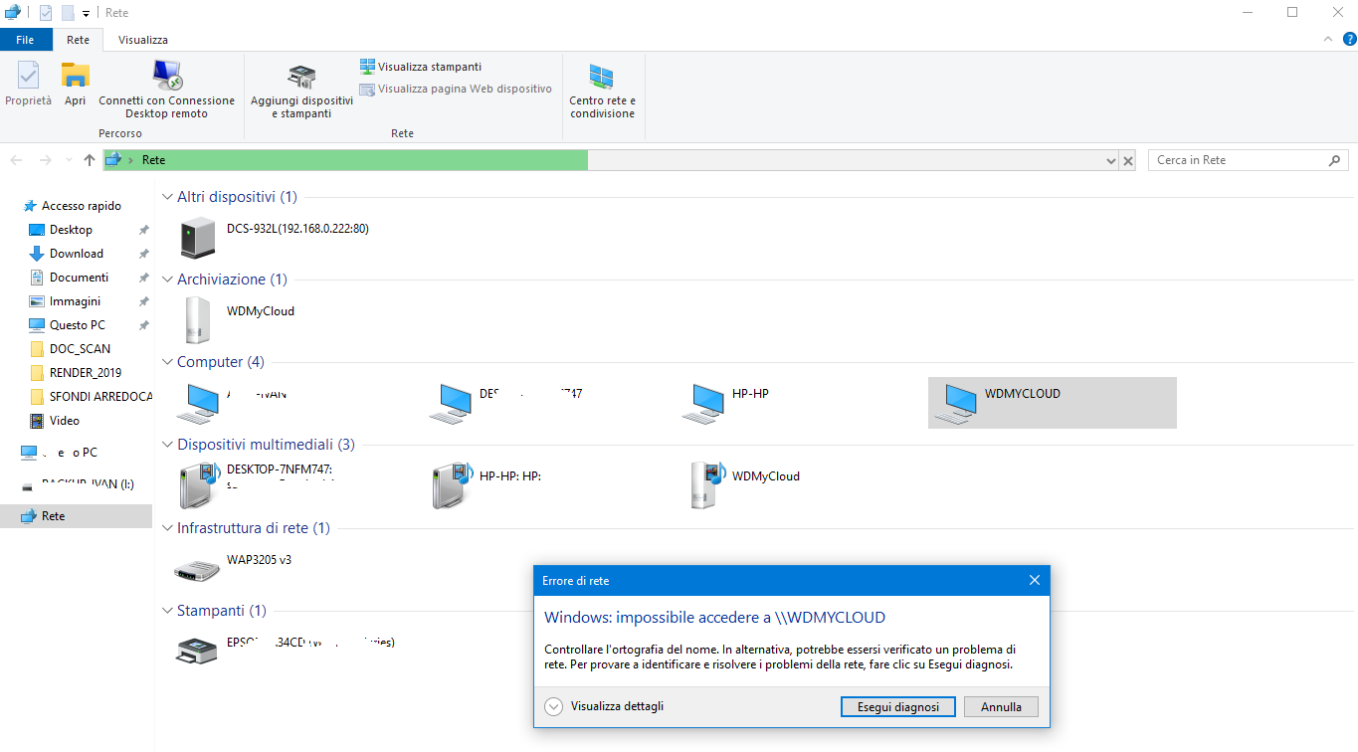Click Annulla in the error dialog

(x=1001, y=707)
